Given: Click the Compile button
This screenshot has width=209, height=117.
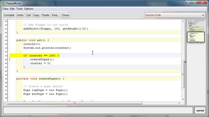Looking at the screenshot, I should (x=9, y=15).
